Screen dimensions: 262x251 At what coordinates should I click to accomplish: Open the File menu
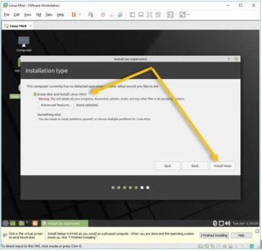pyautogui.click(x=7, y=14)
